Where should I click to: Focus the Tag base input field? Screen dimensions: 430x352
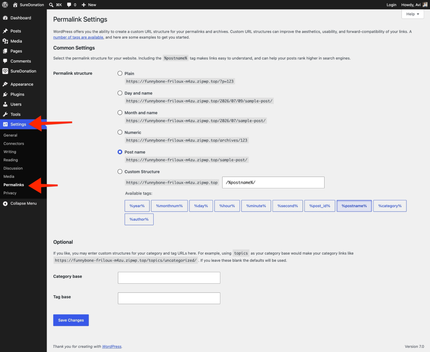tap(169, 298)
